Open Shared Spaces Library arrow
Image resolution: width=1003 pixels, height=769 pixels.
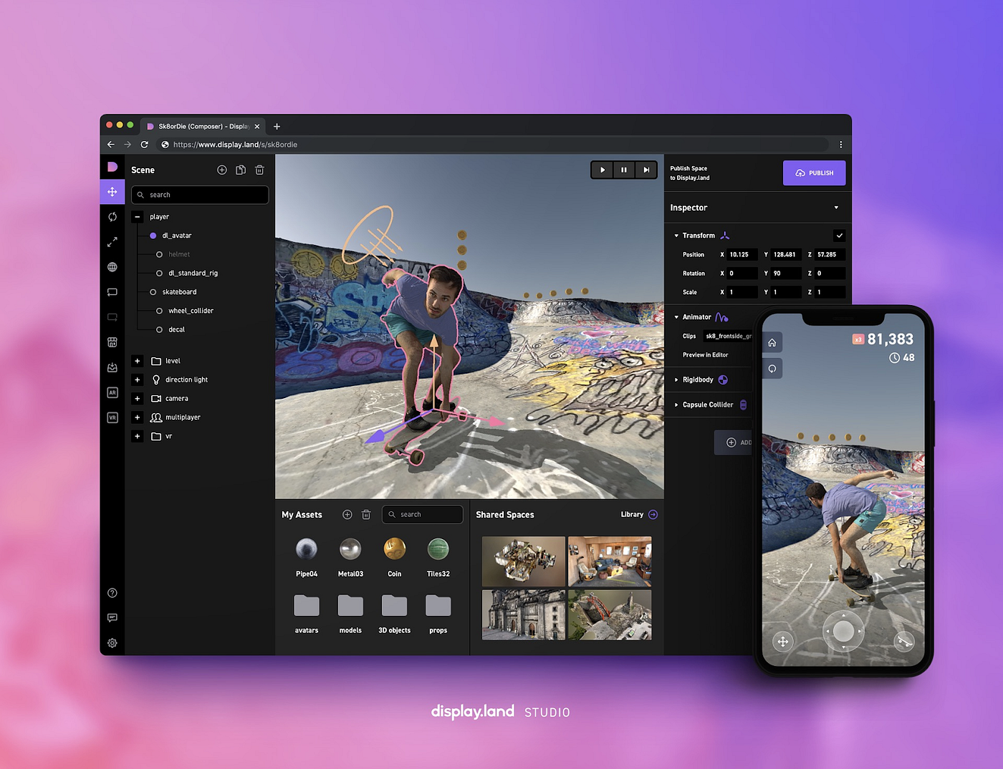click(x=653, y=515)
